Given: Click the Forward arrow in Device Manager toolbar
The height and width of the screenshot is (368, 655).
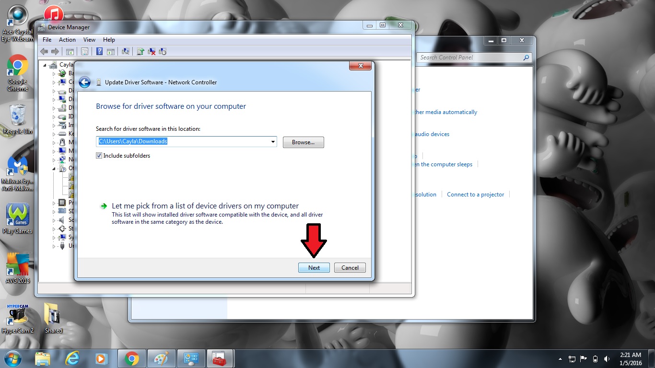Looking at the screenshot, I should (x=55, y=51).
